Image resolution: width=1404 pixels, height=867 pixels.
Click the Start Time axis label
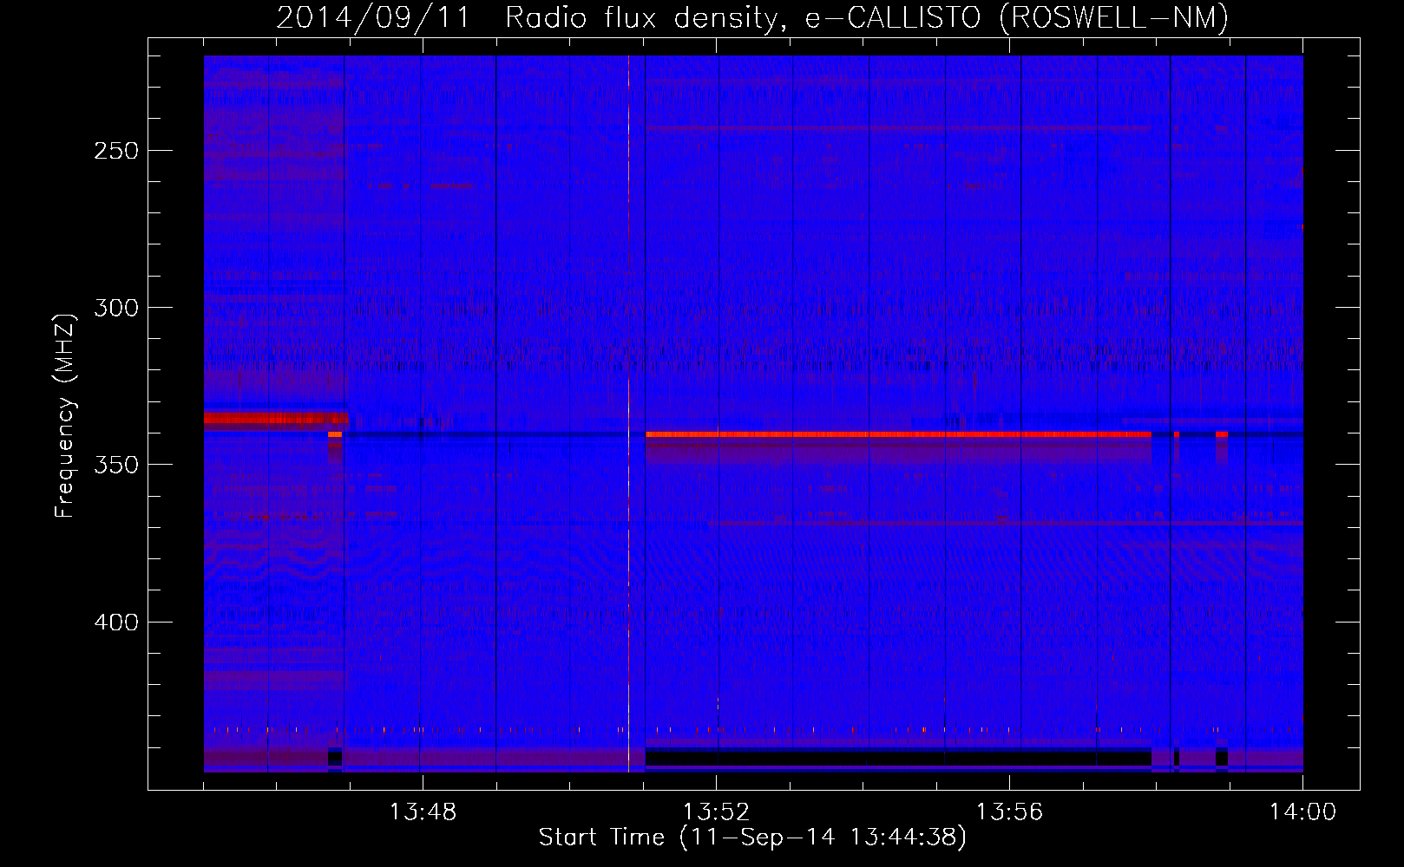[752, 838]
